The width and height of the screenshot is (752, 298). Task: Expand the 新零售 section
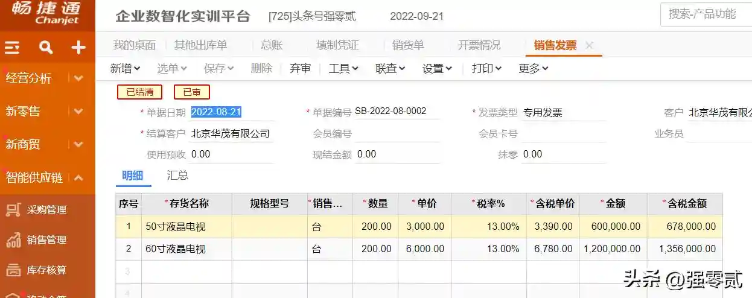coord(78,112)
